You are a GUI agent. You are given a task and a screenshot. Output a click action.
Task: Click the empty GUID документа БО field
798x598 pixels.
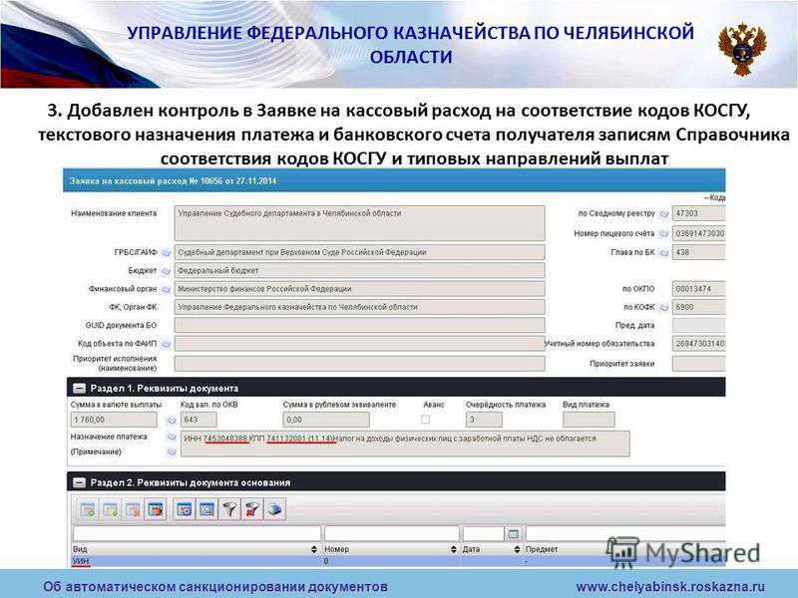tap(359, 326)
